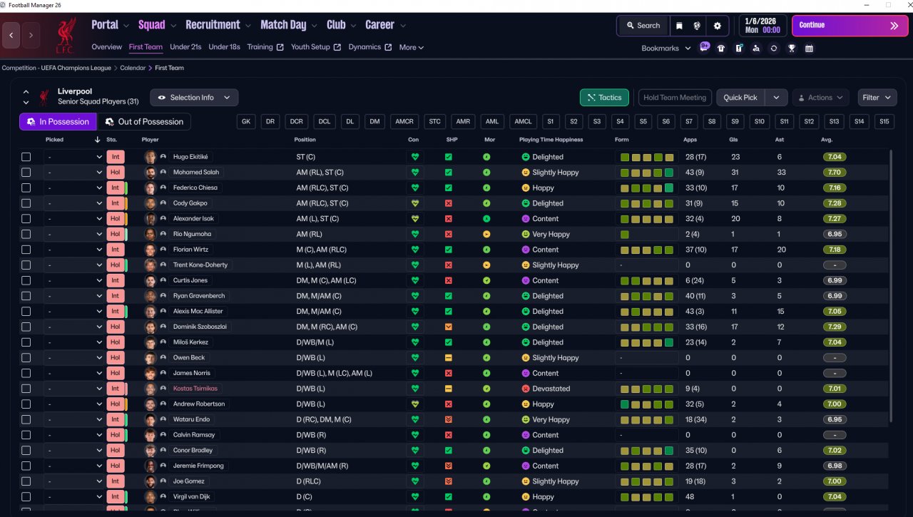Click the date and time display 1/6/2026
This screenshot has width=913, height=517.
click(x=762, y=26)
